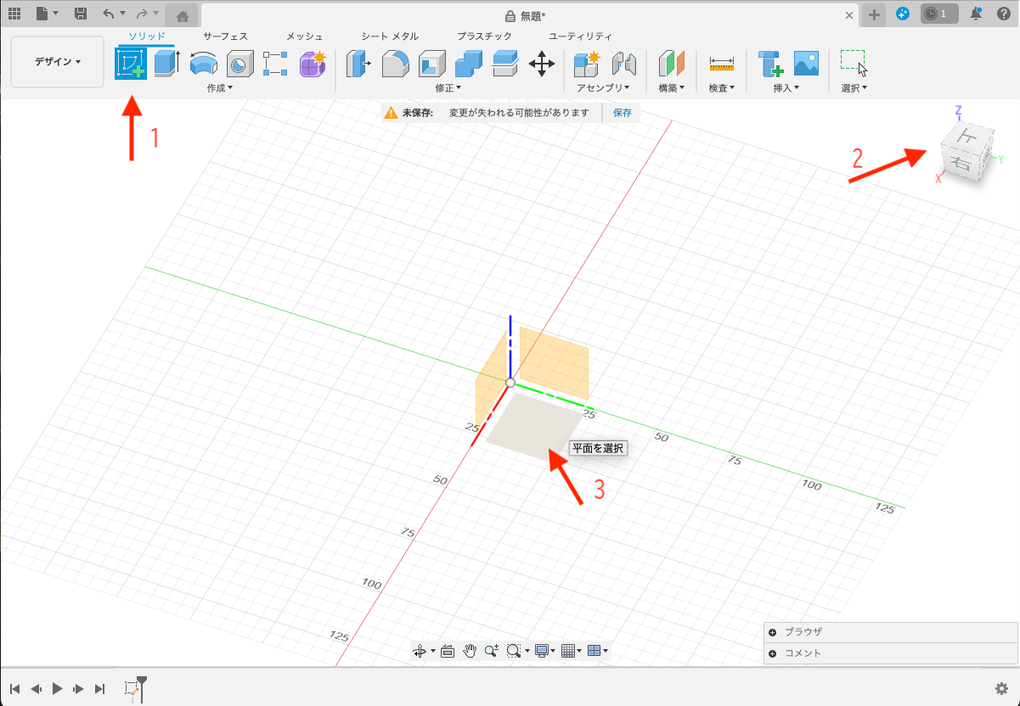This screenshot has height=706, width=1020.
Task: Activate the Zoom magnifier tool
Action: click(x=492, y=651)
